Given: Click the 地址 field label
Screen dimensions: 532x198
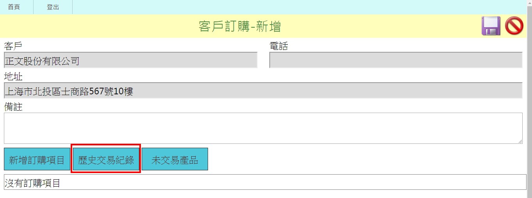Looking at the screenshot, I should tap(13, 76).
